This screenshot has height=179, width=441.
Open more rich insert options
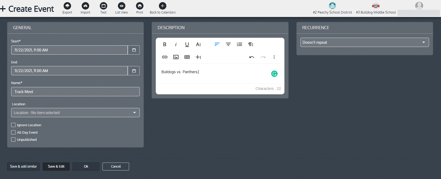pyautogui.click(x=198, y=57)
